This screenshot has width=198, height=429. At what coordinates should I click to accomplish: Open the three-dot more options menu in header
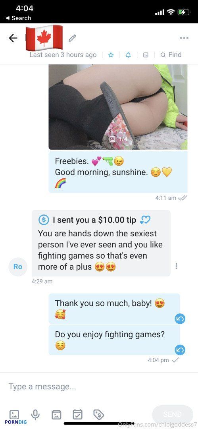coord(184,38)
